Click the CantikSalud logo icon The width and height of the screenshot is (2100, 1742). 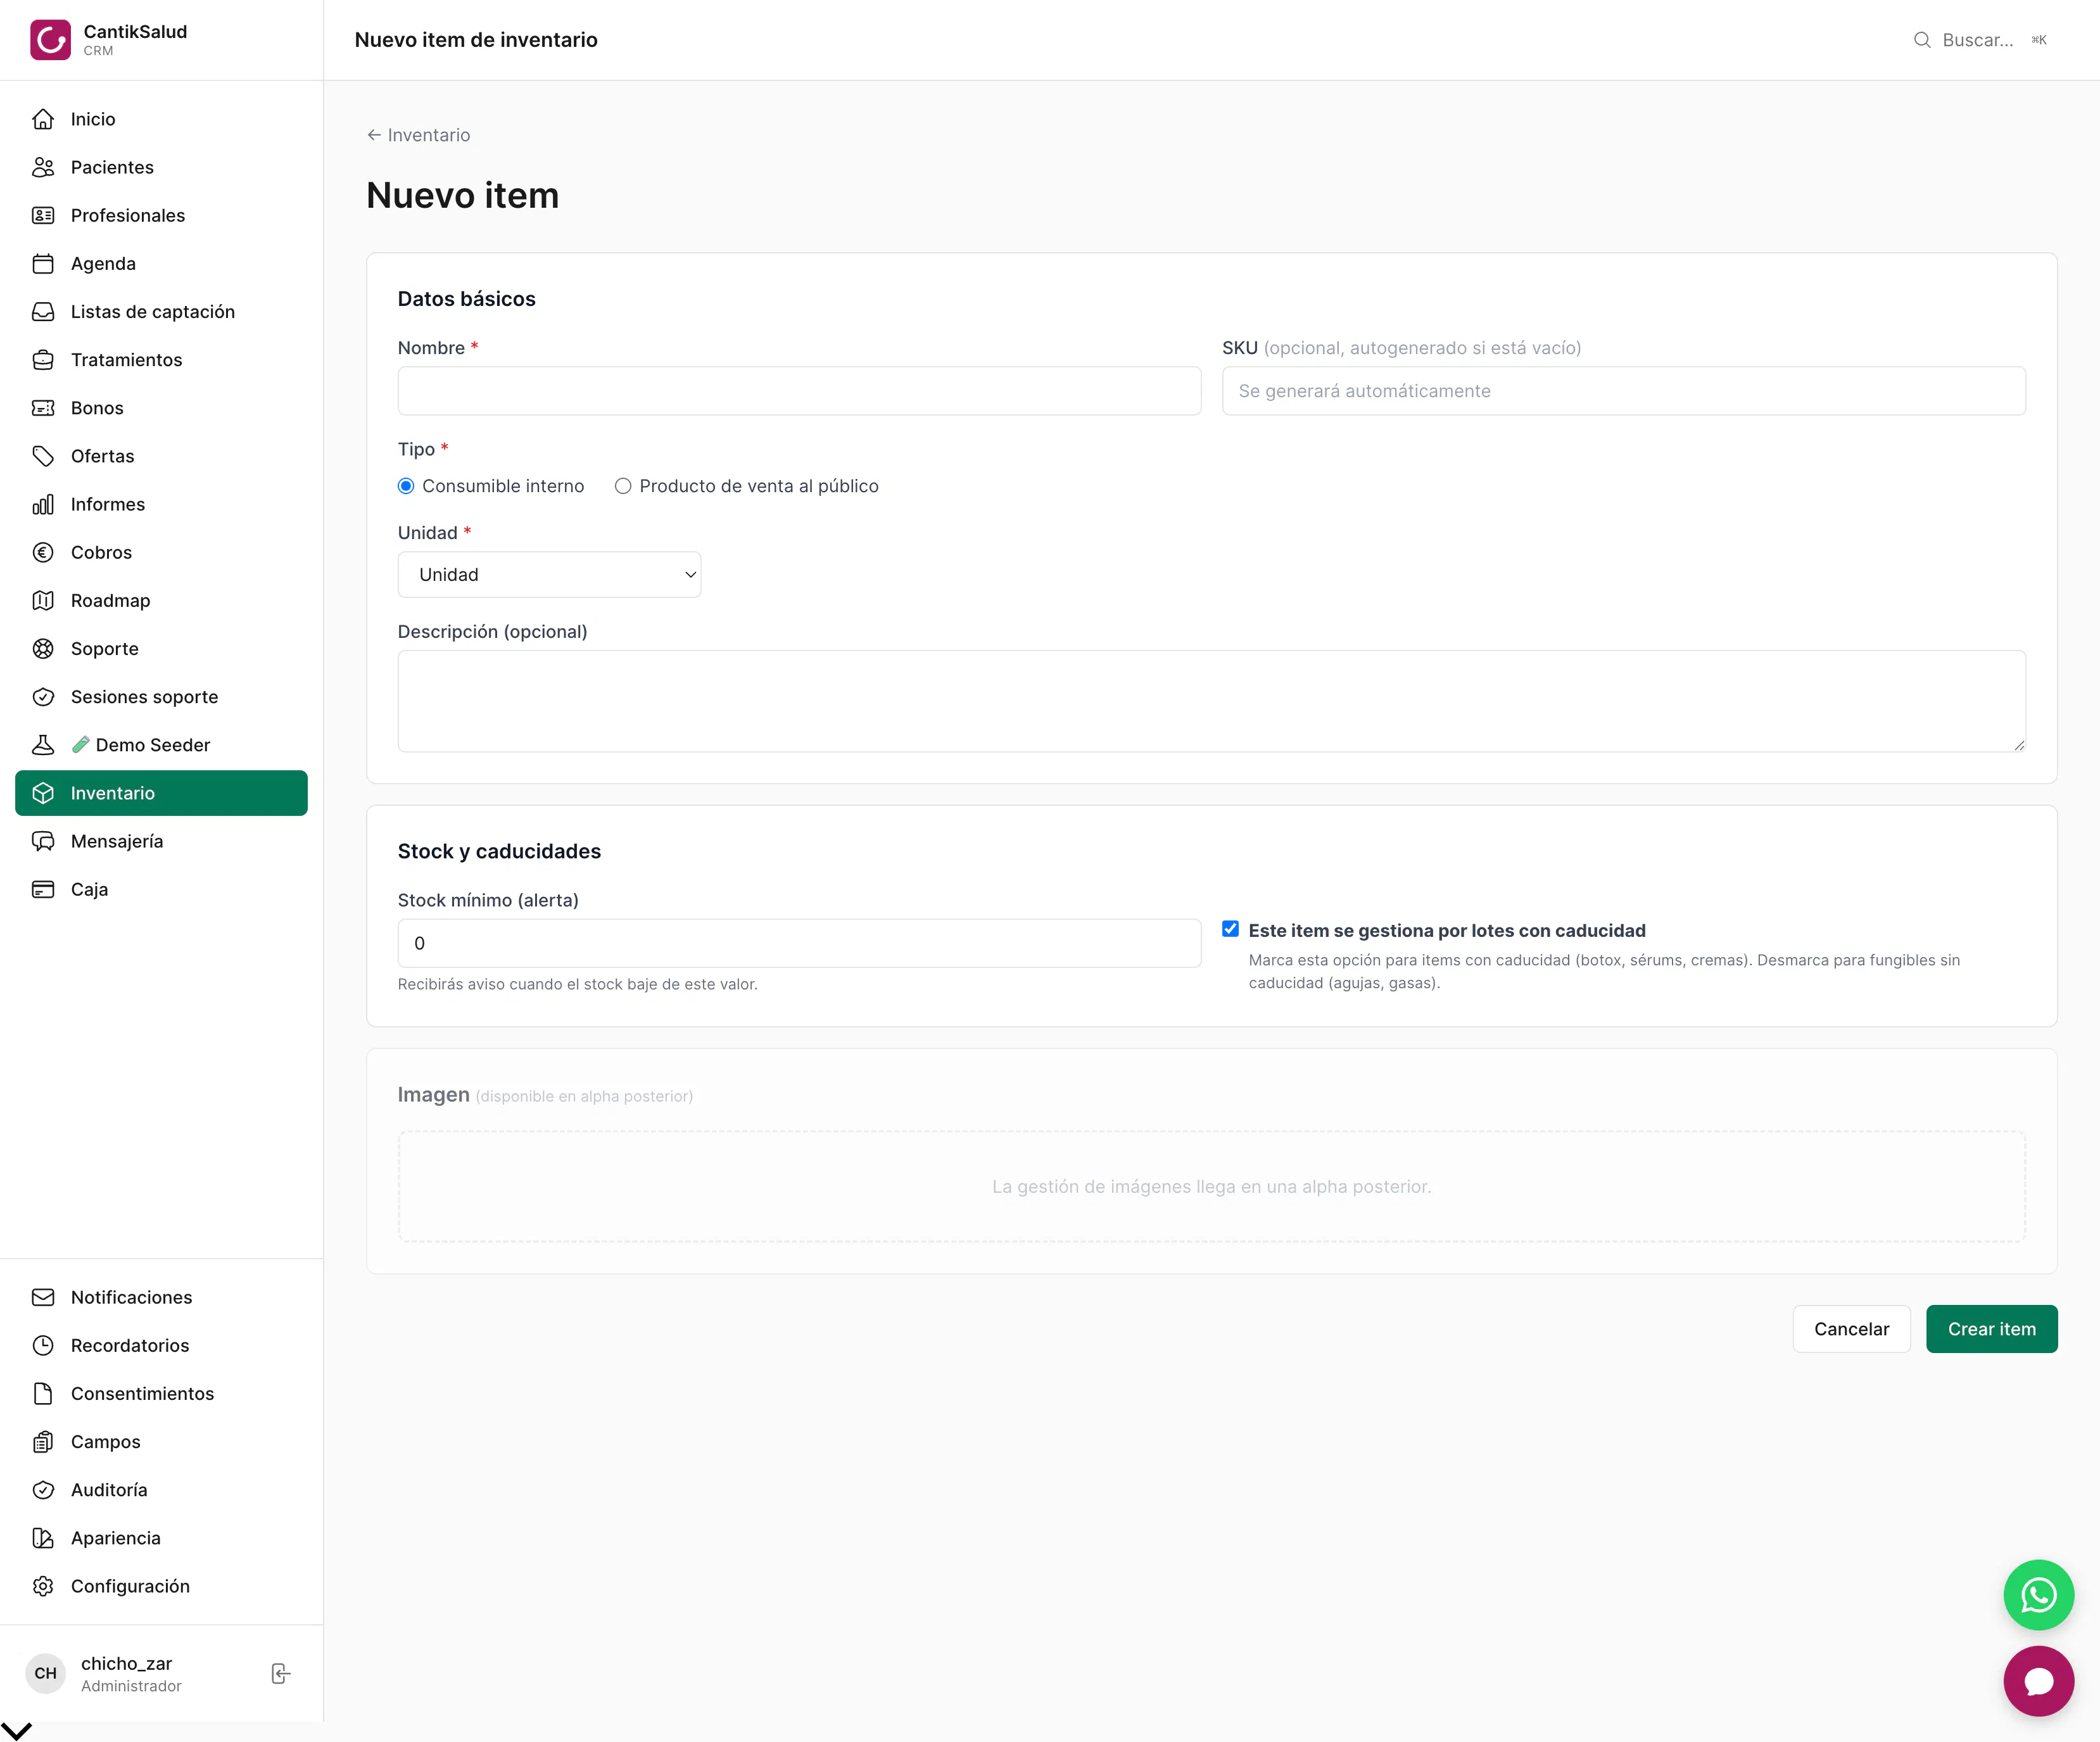50,40
